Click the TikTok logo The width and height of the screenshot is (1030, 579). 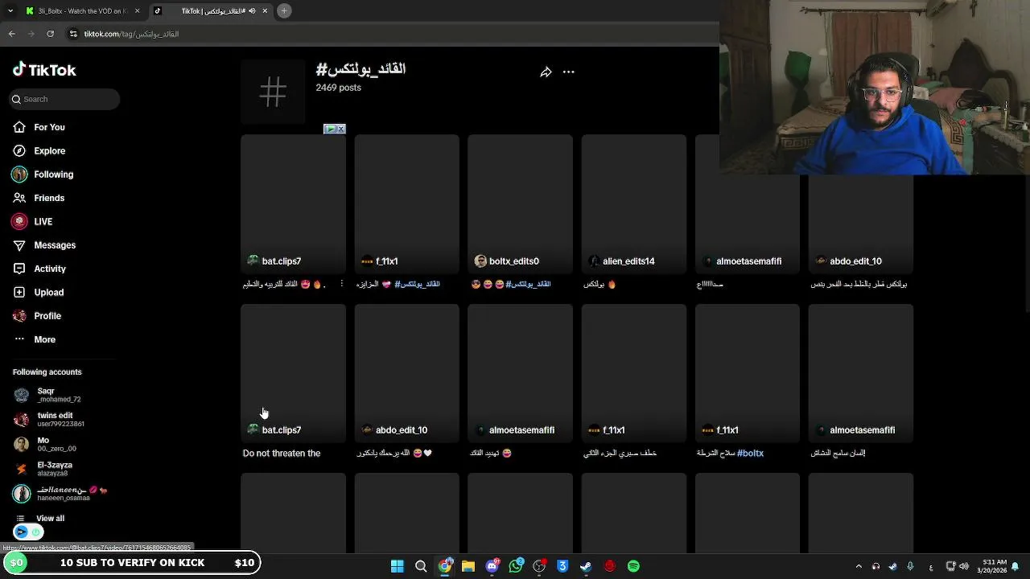coord(44,70)
